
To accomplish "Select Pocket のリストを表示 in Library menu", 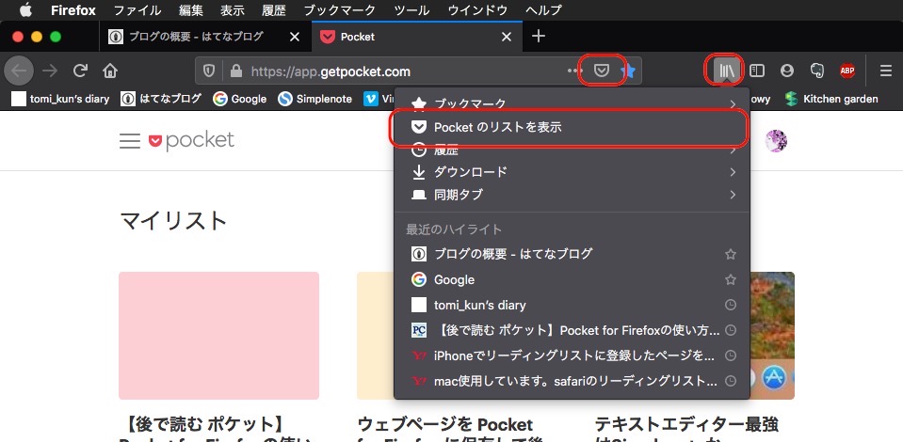I will click(572, 127).
